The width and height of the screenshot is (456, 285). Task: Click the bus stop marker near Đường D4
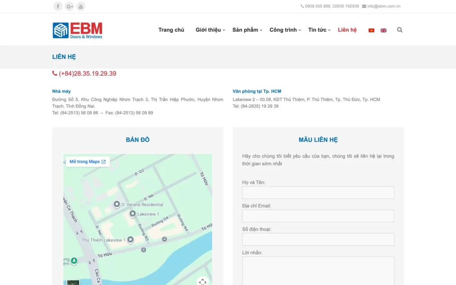click(x=164, y=239)
